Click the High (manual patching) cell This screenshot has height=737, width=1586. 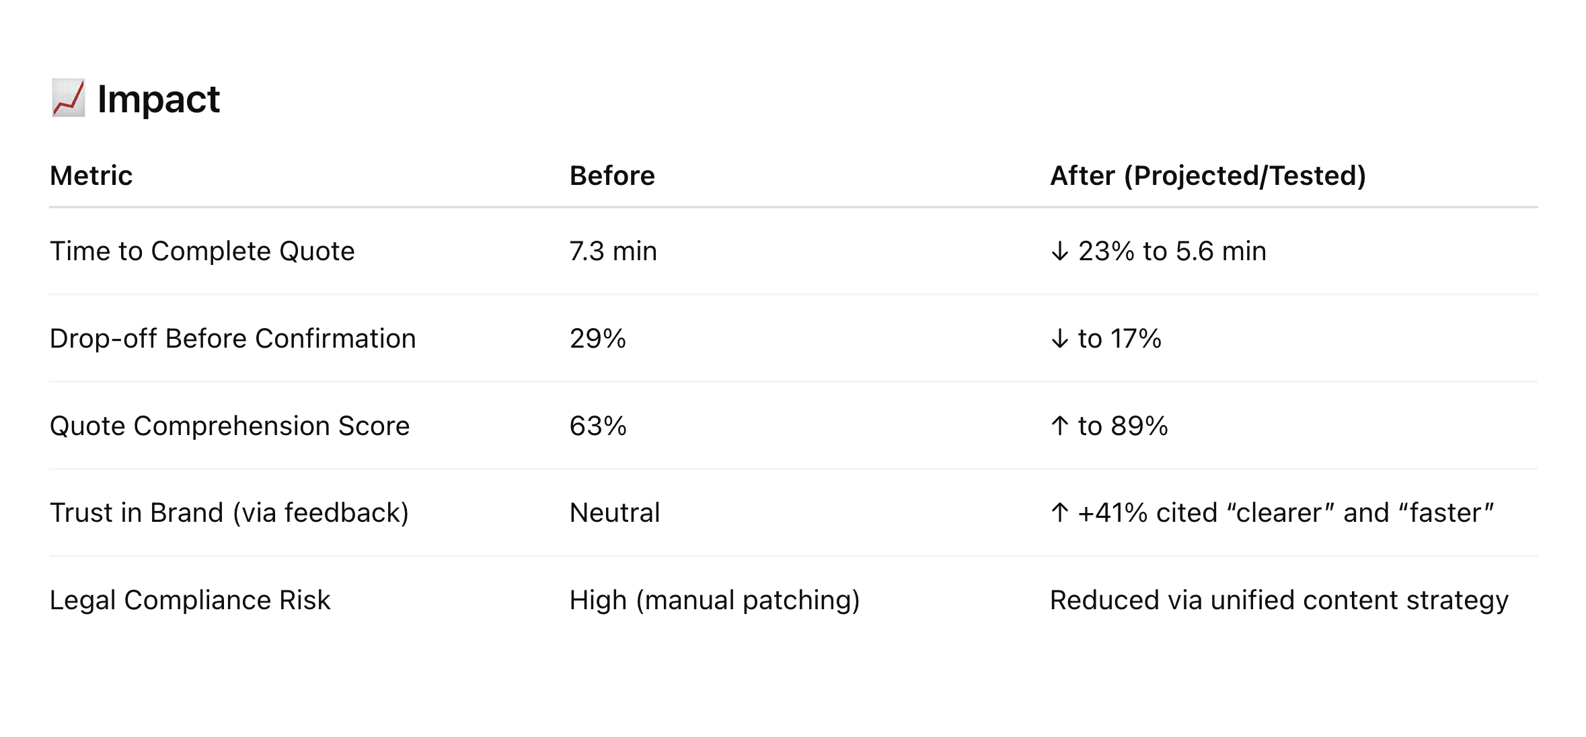click(x=715, y=601)
